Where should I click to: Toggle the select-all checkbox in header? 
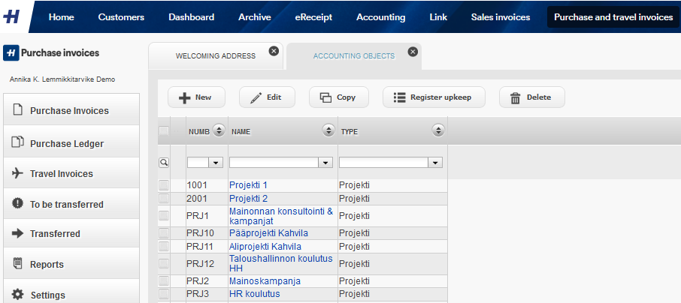click(x=164, y=130)
